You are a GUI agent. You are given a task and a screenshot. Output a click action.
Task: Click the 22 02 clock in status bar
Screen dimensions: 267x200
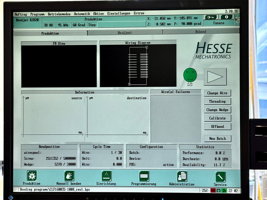pos(233,191)
